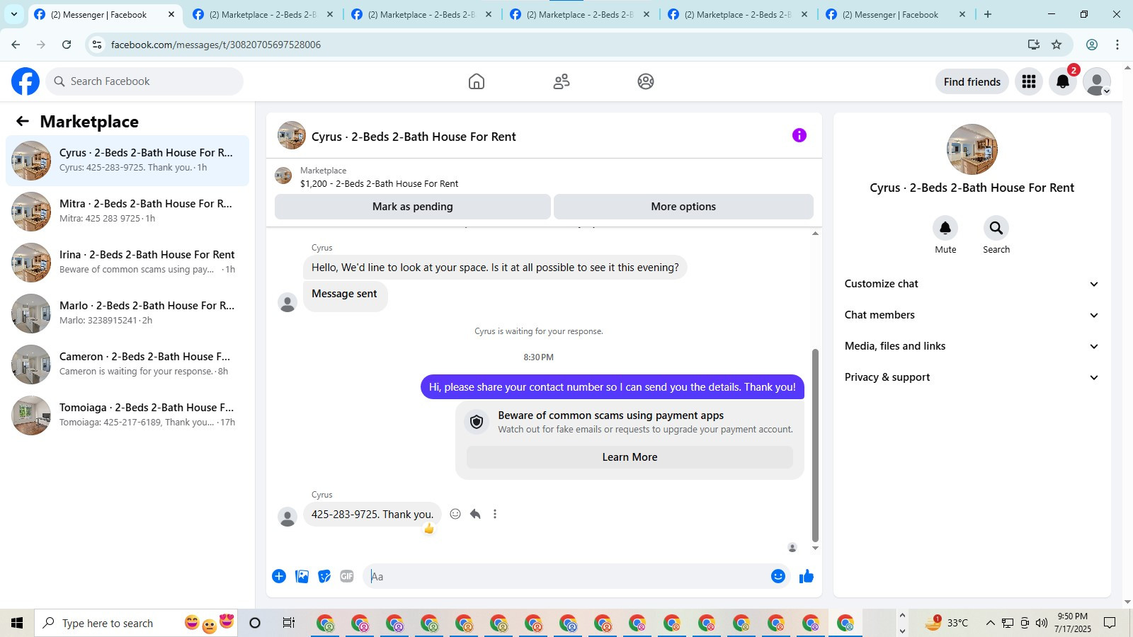Open Irina conversation in the list
This screenshot has width=1133, height=637.
pos(127,263)
